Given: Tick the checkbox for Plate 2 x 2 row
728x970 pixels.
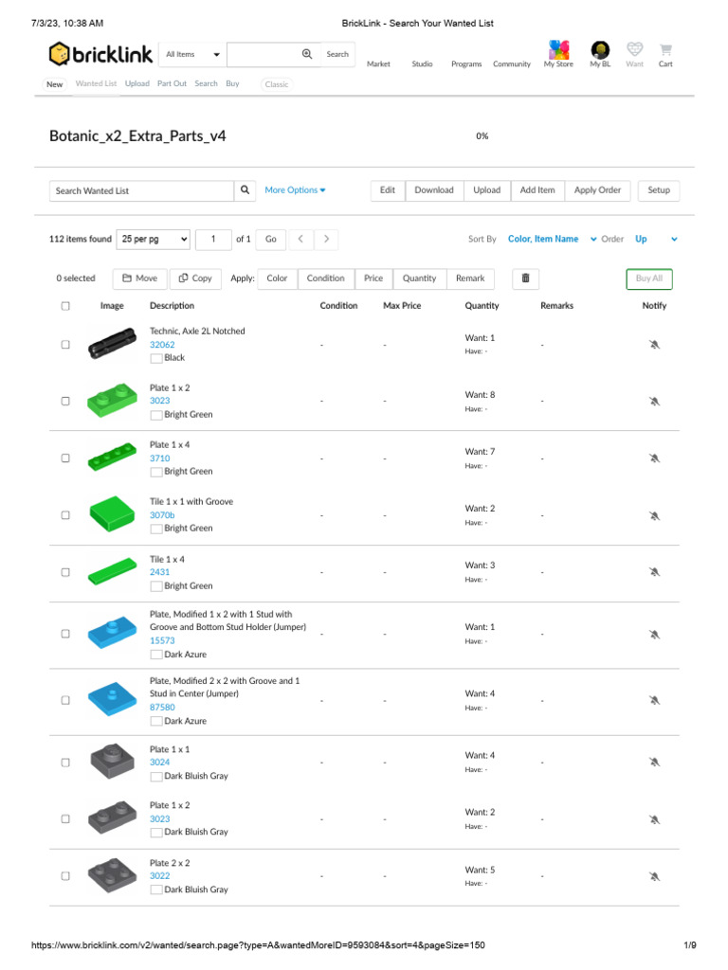Looking at the screenshot, I should (x=65, y=876).
